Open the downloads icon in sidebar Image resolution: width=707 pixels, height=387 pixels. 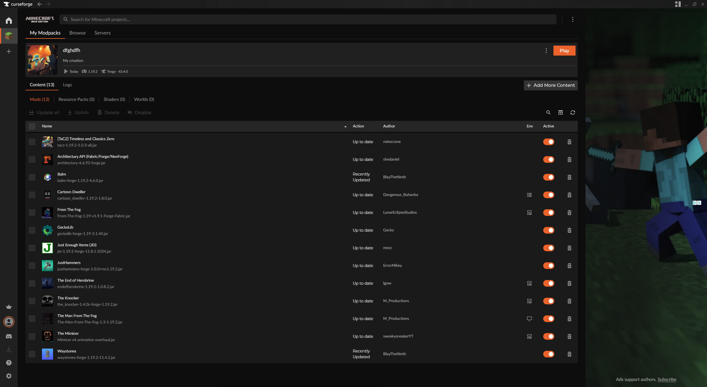[9, 349]
